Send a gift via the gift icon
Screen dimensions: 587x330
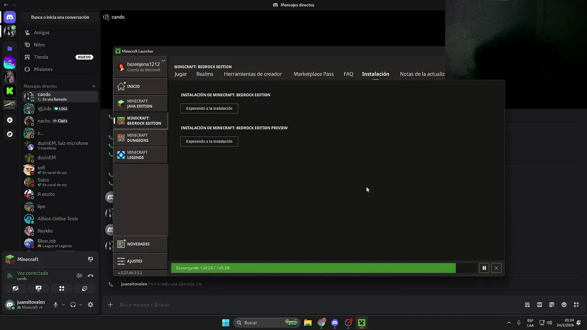click(527, 305)
